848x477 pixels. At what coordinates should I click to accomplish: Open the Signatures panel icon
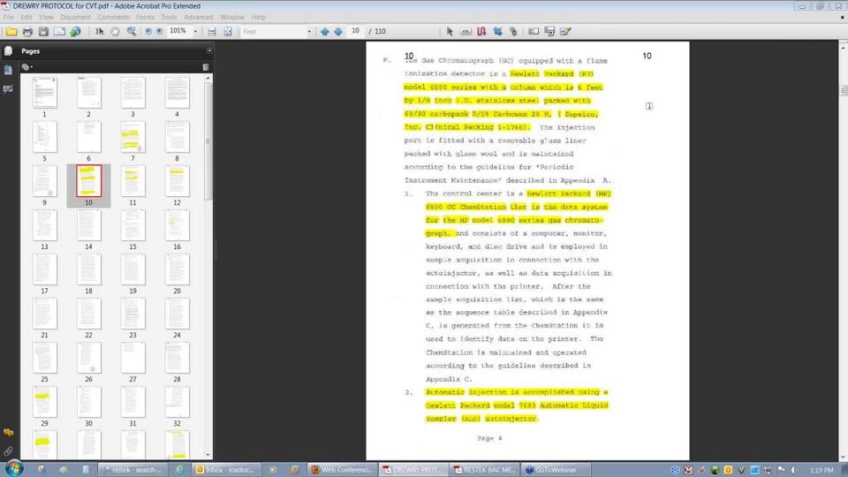tap(8, 88)
